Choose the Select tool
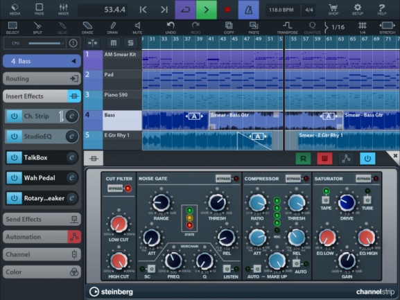This screenshot has height=300, width=400. tap(12, 28)
